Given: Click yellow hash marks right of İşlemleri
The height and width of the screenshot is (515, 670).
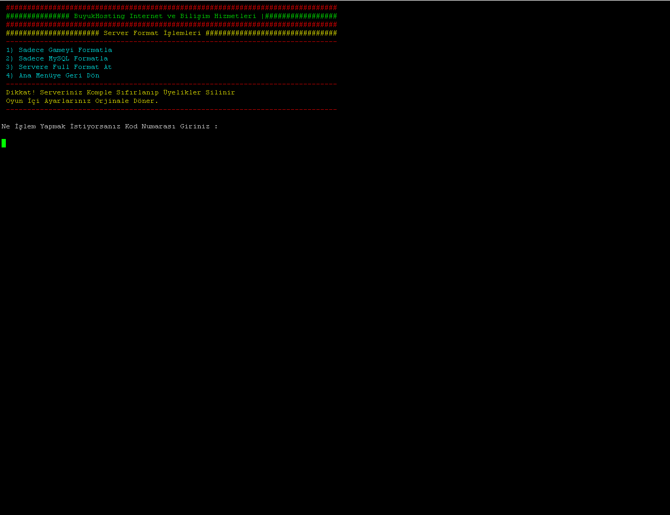Looking at the screenshot, I should (x=271, y=33).
